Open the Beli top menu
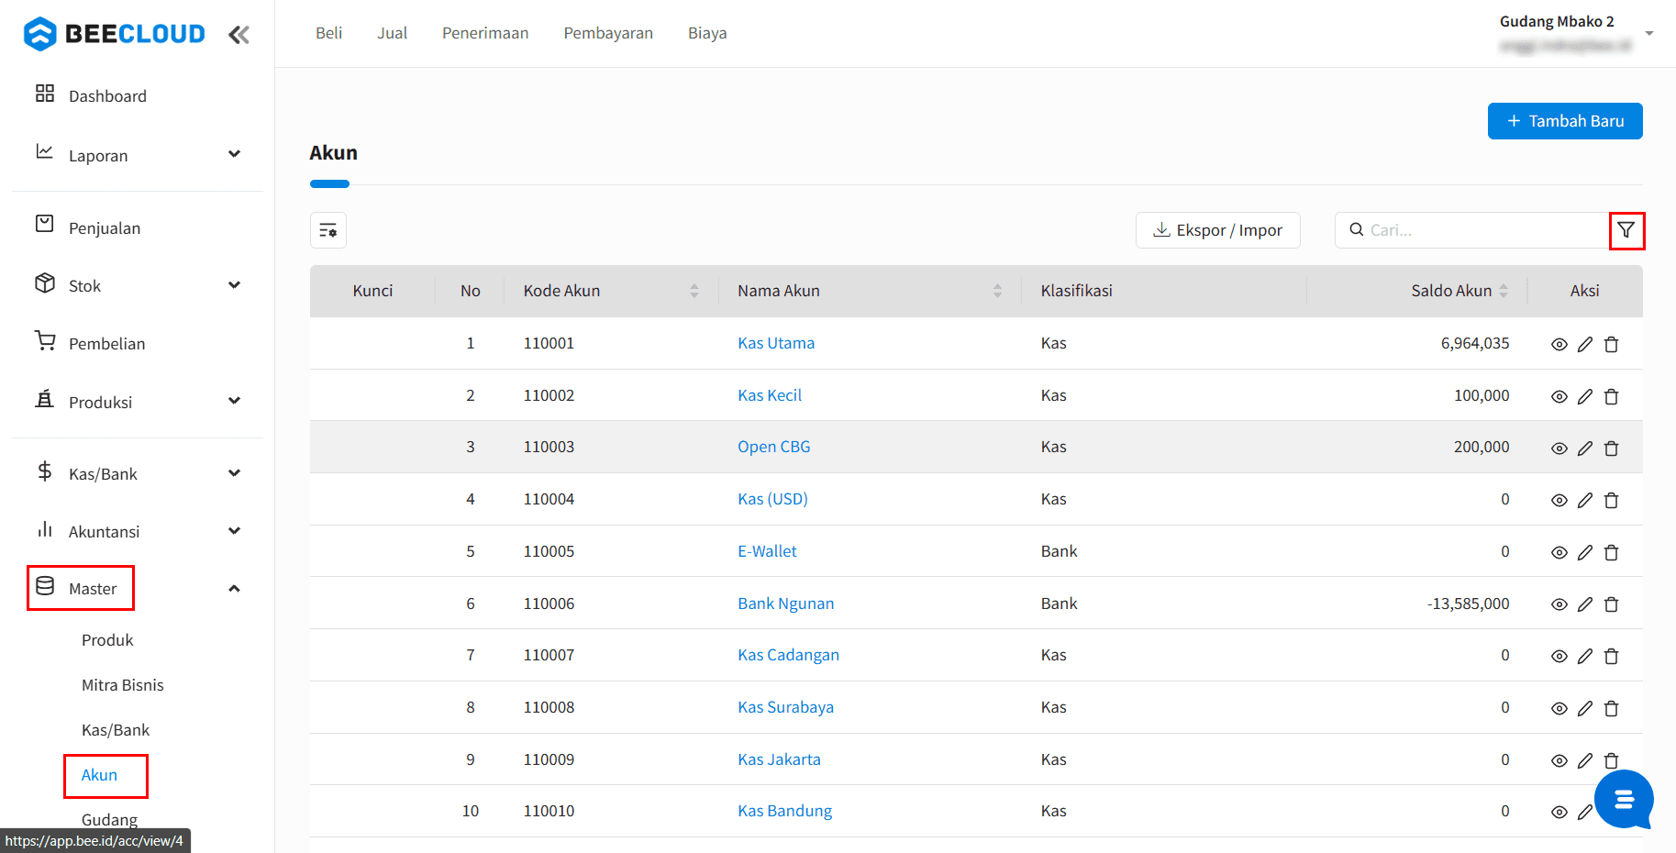Screen dimensions: 1676x853 coord(328,33)
